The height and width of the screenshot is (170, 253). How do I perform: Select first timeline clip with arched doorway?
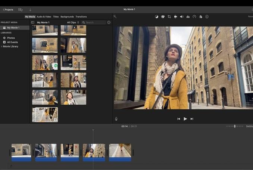pyautogui.click(x=21, y=152)
